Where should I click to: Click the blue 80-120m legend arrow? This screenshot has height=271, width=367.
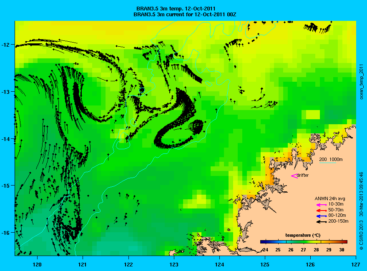[322, 216]
